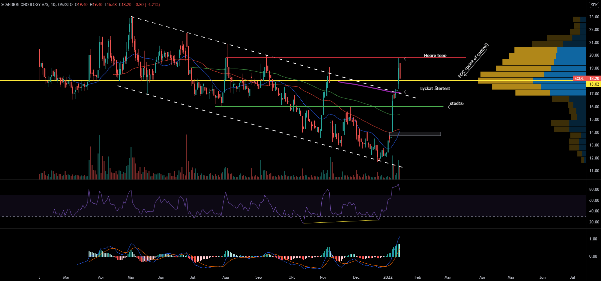Click the 23.00 price scale label
Viewport: 601px width, 281px height.
point(594,17)
